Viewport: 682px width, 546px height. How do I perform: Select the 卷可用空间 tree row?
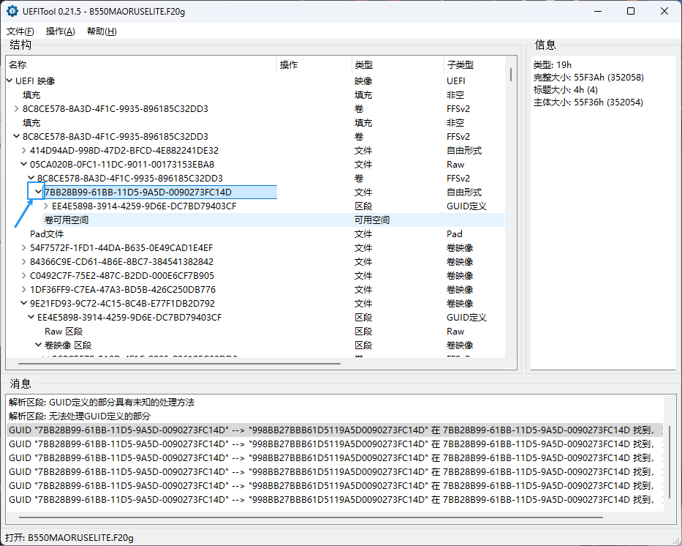pos(67,220)
